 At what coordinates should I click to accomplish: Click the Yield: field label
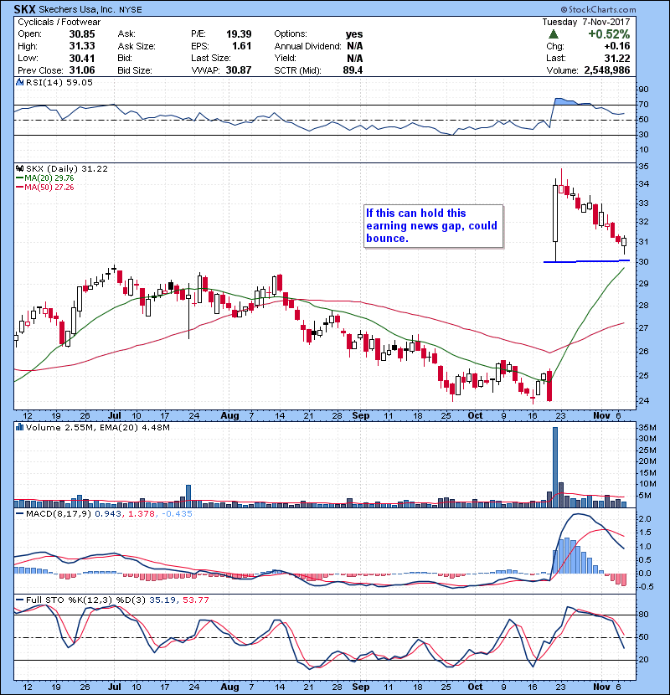pyautogui.click(x=285, y=58)
